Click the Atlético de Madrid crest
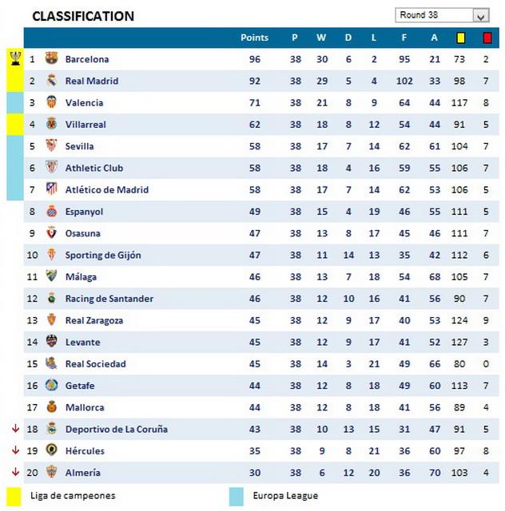505x511 pixels. click(x=51, y=189)
